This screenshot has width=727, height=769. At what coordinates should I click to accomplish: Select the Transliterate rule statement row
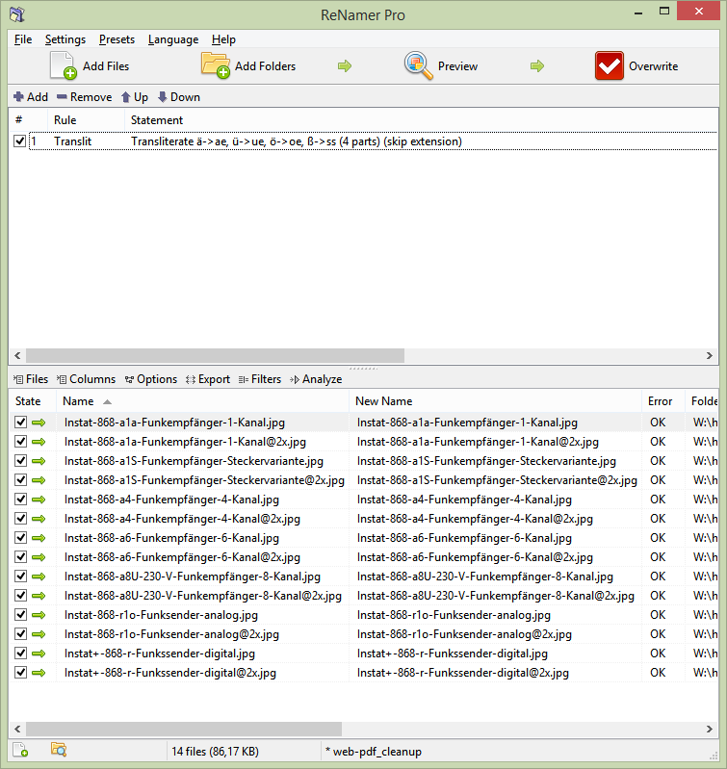[297, 141]
